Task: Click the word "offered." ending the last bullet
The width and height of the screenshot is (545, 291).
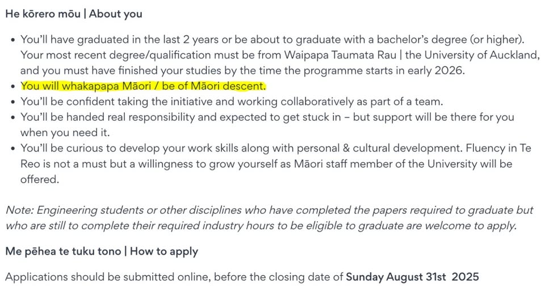Action: pyautogui.click(x=40, y=179)
